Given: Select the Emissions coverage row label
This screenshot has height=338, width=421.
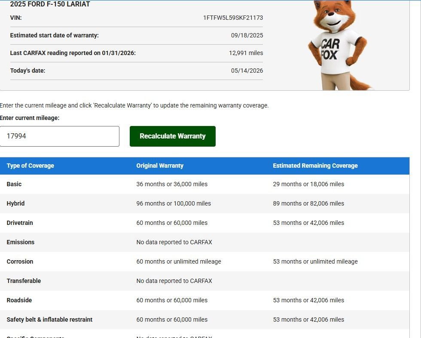Looking at the screenshot, I should tap(21, 243).
